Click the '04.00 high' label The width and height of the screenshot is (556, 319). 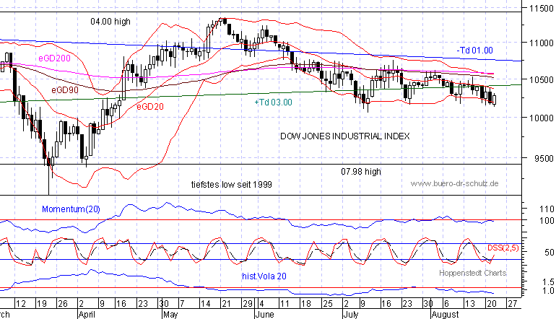(110, 22)
